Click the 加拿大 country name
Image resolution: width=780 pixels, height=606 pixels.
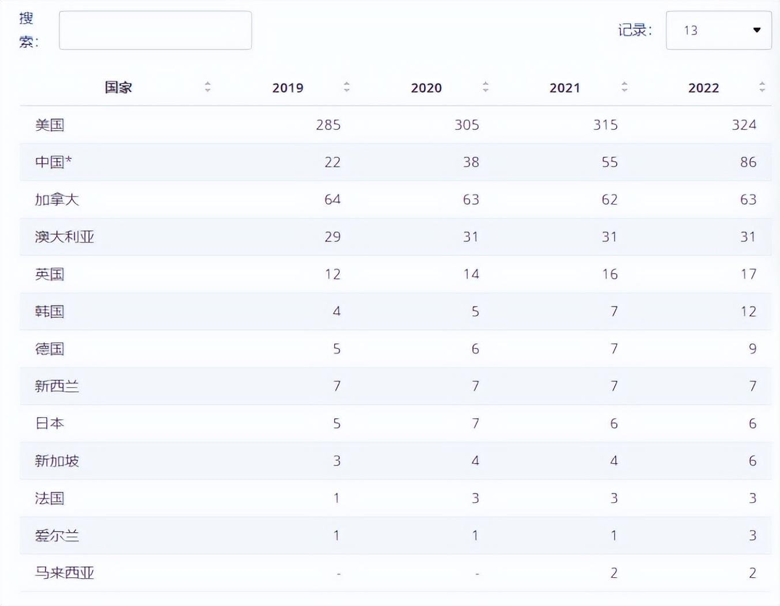(56, 199)
